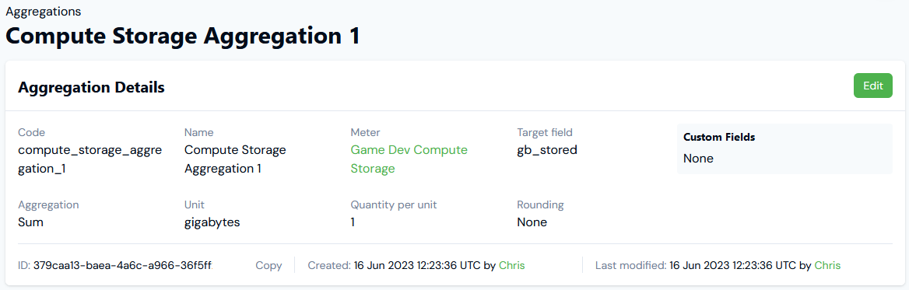909x290 pixels.
Task: Copy the aggregation ID
Action: 268,266
